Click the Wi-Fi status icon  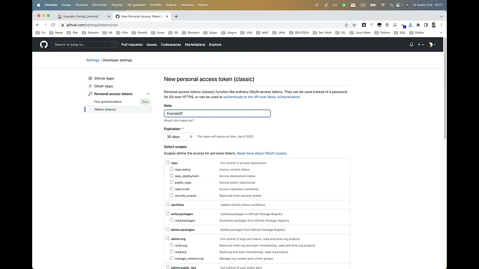[383, 5]
